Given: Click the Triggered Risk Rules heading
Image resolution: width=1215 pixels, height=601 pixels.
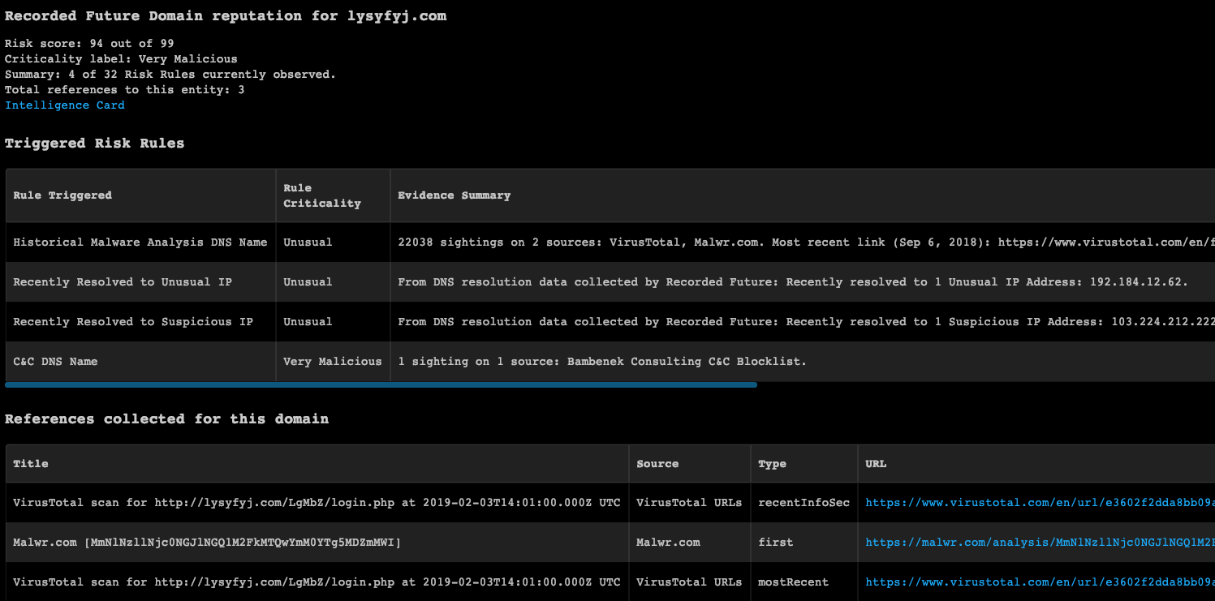Looking at the screenshot, I should coord(95,144).
